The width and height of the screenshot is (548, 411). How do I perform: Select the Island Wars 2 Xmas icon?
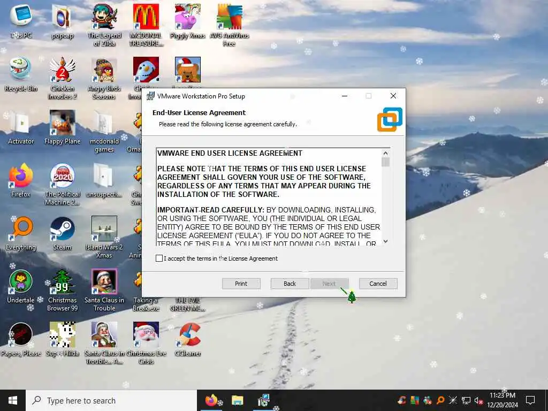pos(104,238)
